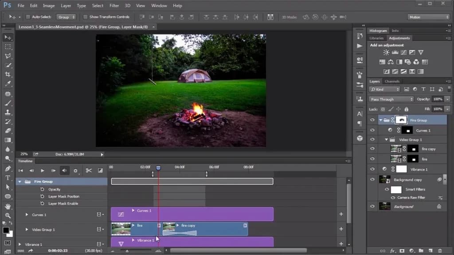Switch to the Info tab
This screenshot has height=255, width=454.
click(395, 31)
